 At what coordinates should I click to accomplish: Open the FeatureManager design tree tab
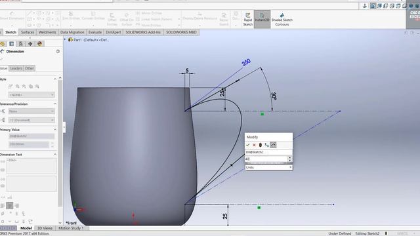(x=3, y=44)
